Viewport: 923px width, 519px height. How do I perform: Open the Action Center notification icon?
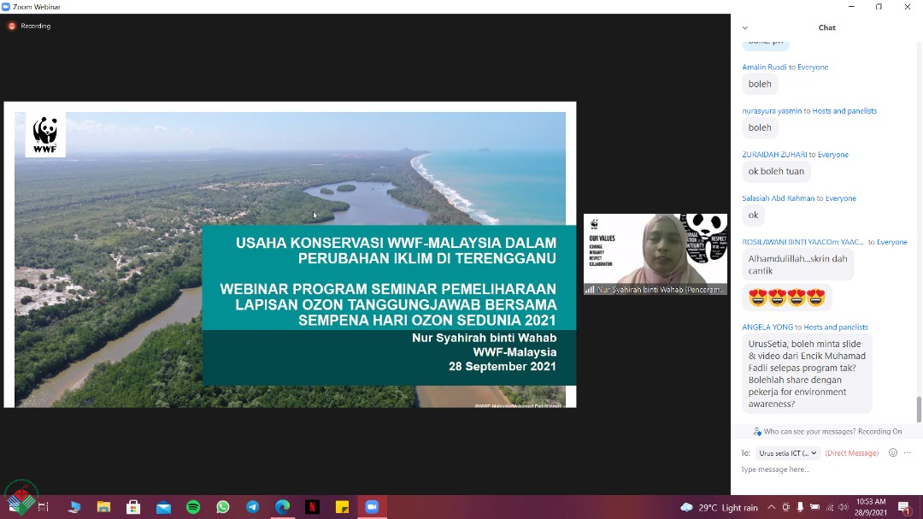click(905, 507)
